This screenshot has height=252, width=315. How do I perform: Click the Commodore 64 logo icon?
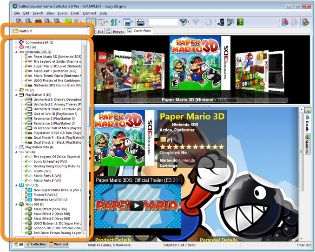pos(21,42)
